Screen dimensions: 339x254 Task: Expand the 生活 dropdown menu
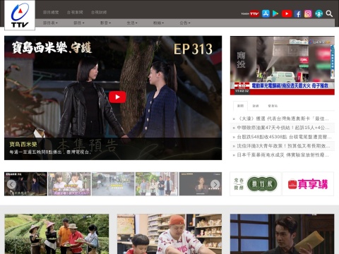click(x=132, y=23)
